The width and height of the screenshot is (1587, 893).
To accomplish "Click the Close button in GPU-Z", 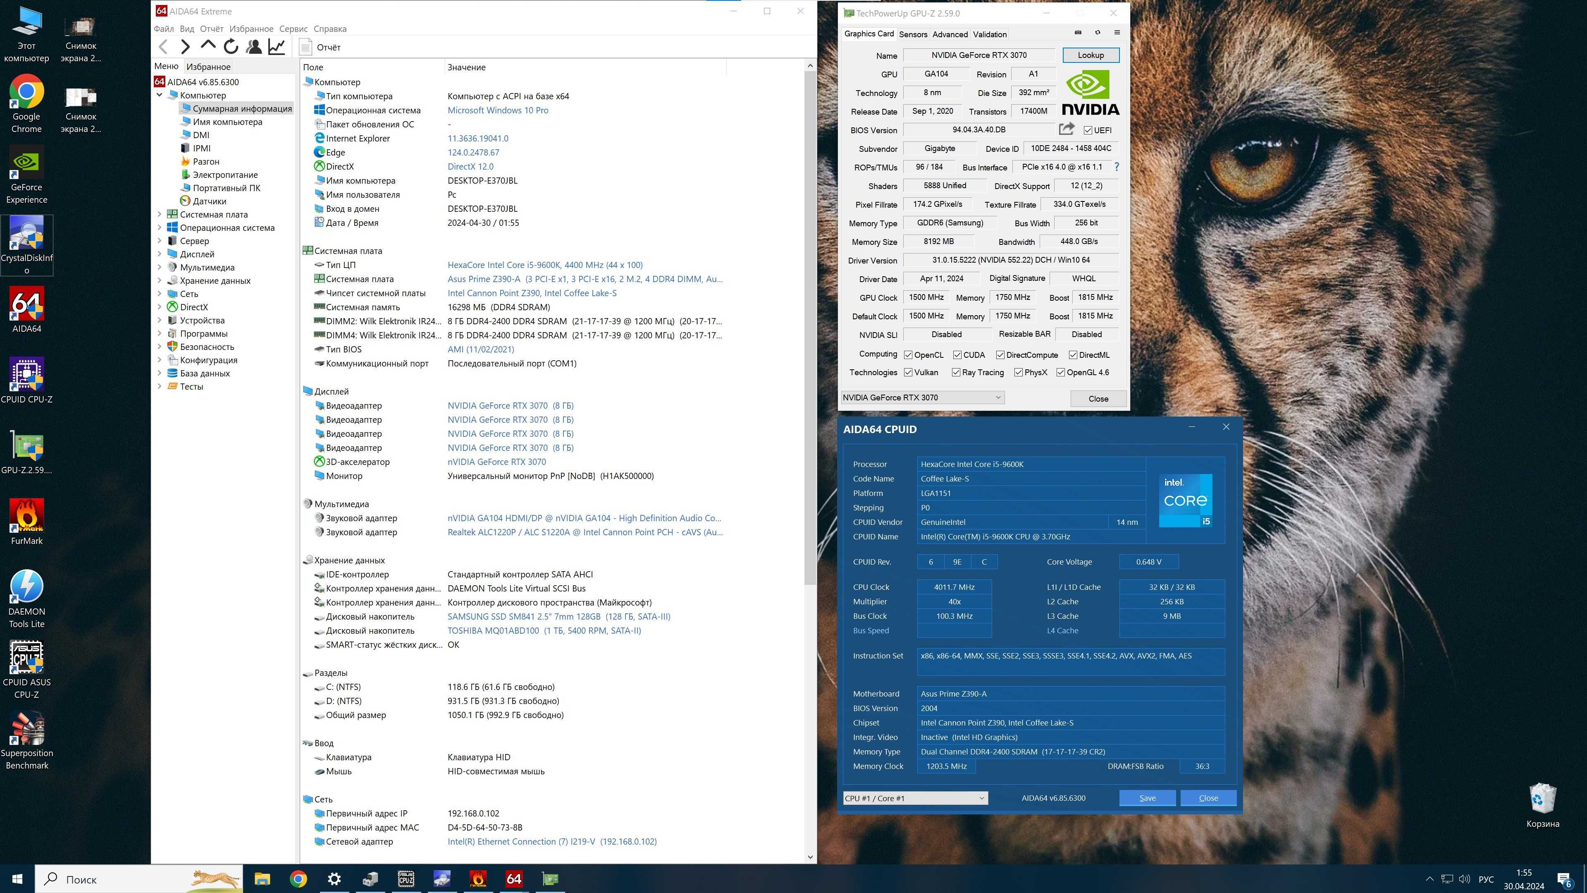I will click(x=1098, y=399).
